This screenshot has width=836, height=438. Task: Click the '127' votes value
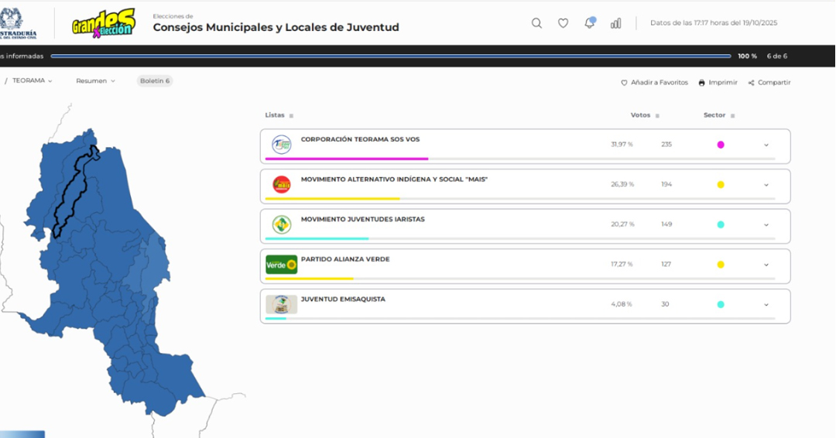coord(666,265)
